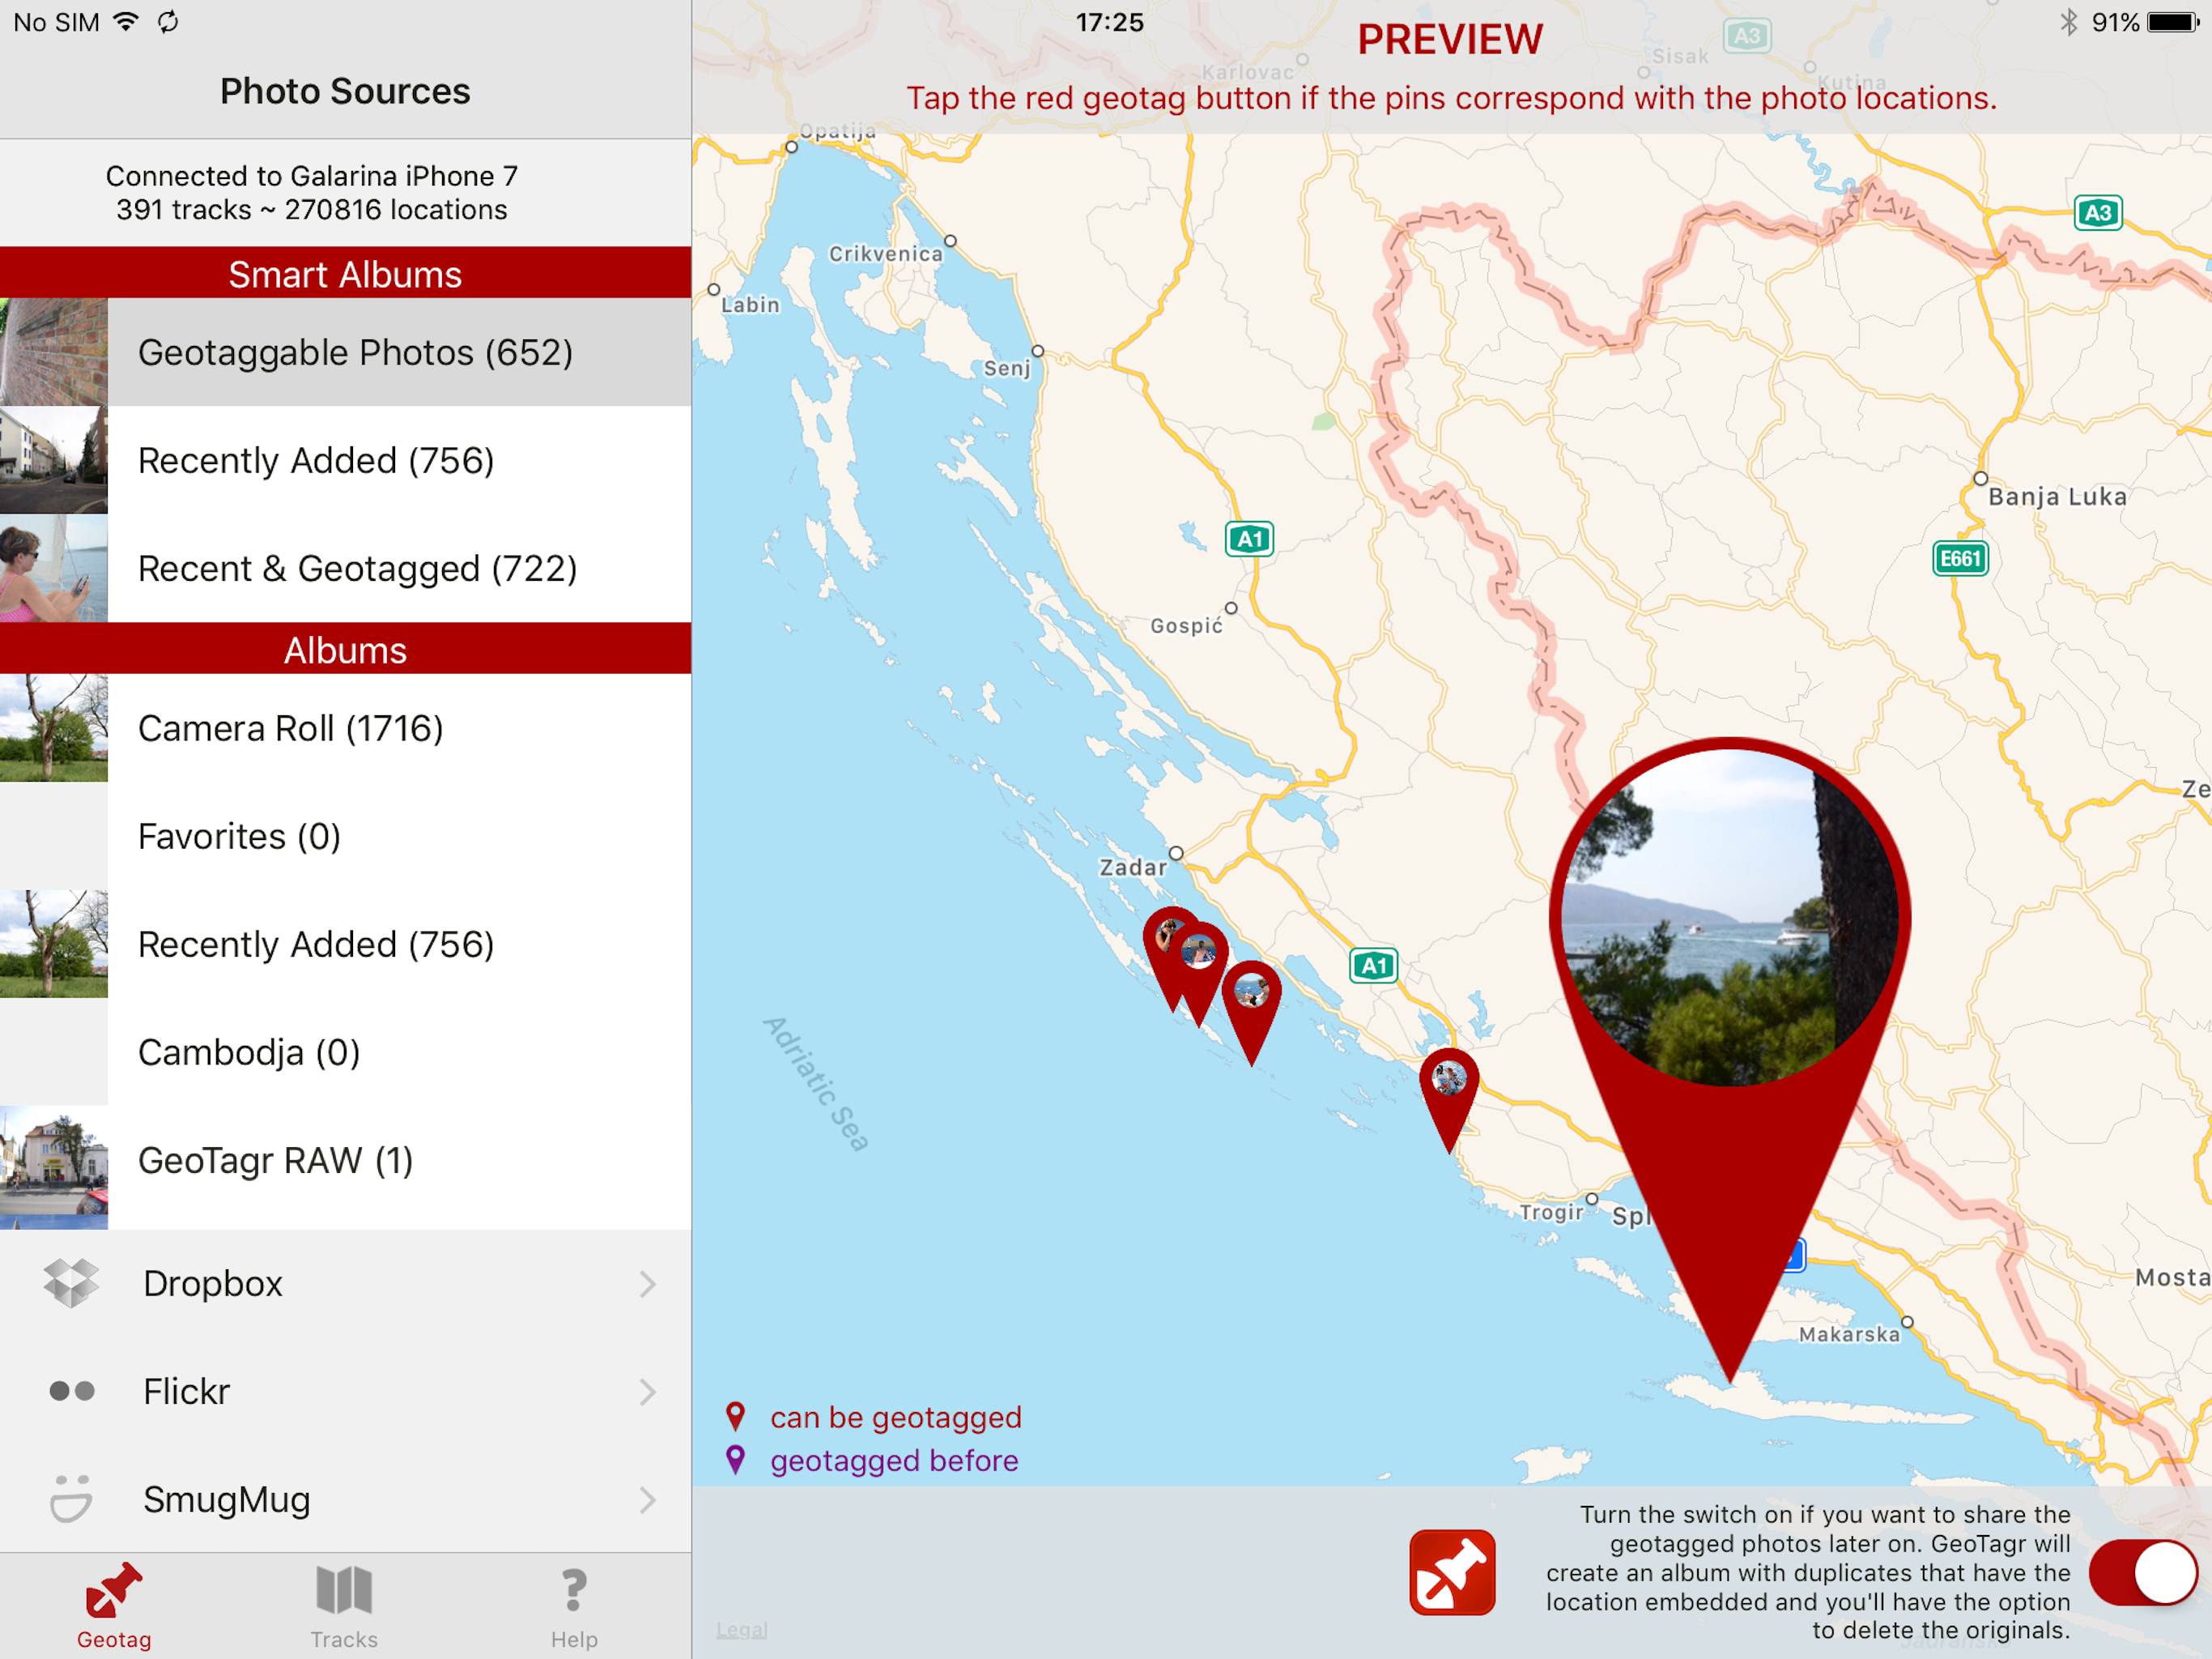This screenshot has width=2212, height=1659.
Task: Tap the Trogir town label
Action: [1551, 1213]
